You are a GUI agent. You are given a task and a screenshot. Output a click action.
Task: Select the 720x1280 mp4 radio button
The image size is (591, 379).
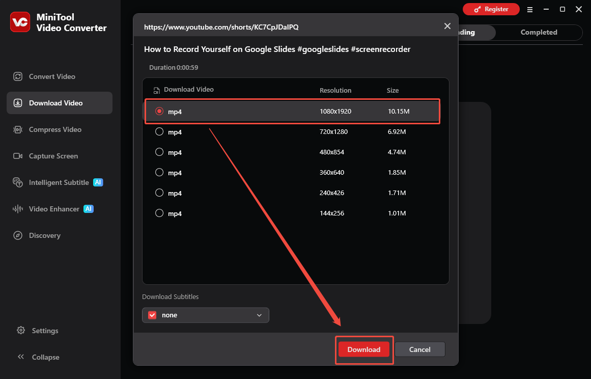click(x=159, y=131)
